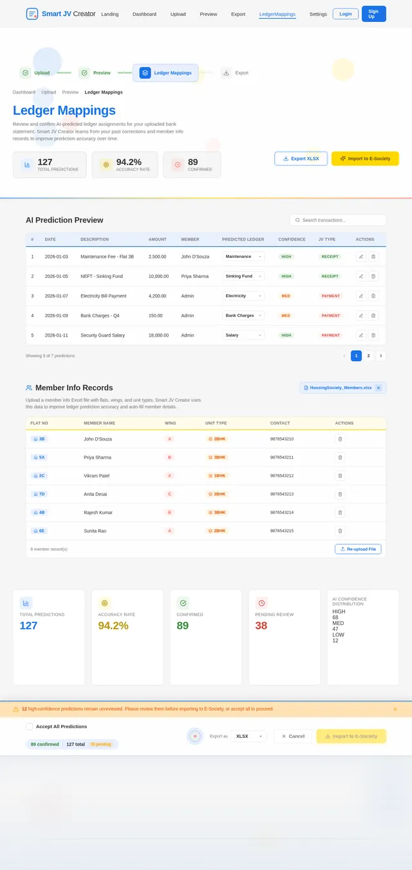Edit the NEFT - Sinking Fund row

pyautogui.click(x=361, y=276)
